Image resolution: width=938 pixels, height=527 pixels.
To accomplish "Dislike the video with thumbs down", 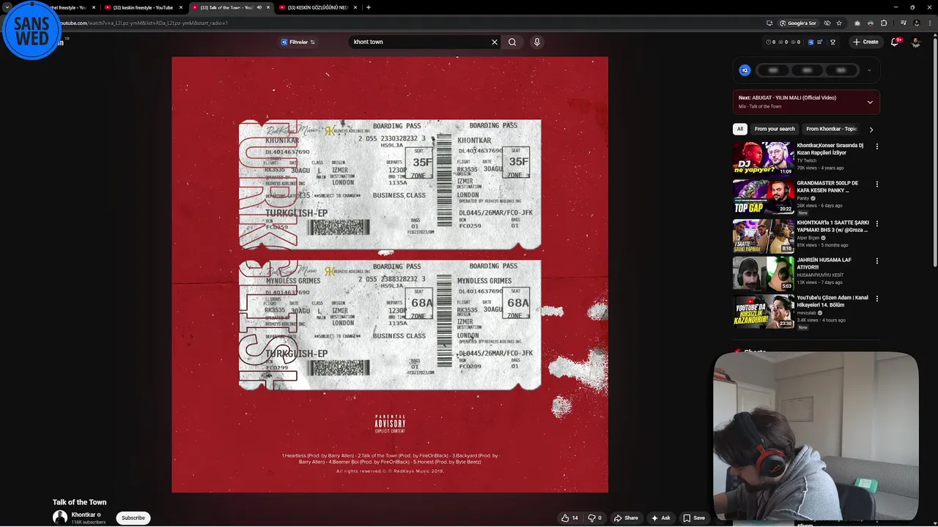I will [x=594, y=517].
